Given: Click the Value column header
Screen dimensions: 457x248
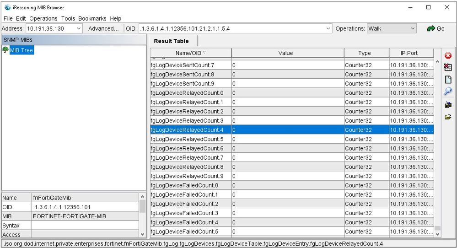Looking at the screenshot, I should pos(288,53).
